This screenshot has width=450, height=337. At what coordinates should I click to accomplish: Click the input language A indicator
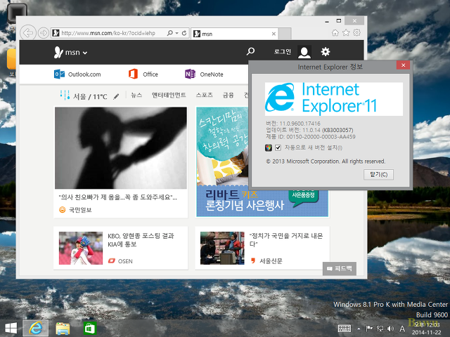tap(402, 329)
